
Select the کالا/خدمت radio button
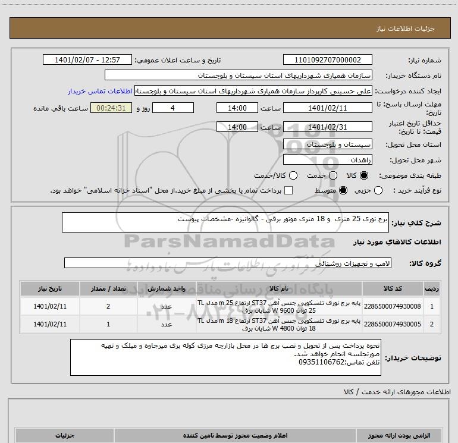(293, 175)
